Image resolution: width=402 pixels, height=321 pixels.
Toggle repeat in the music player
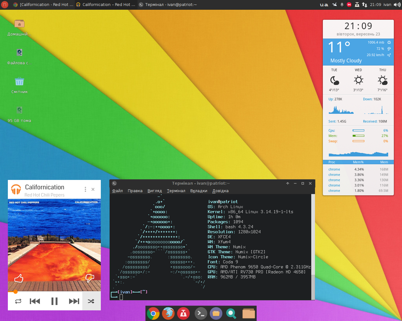click(x=18, y=301)
